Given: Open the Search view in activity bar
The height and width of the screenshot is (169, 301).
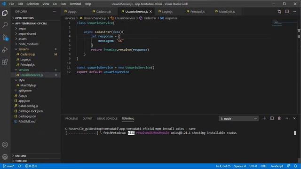Looking at the screenshot, I should point(5,25).
